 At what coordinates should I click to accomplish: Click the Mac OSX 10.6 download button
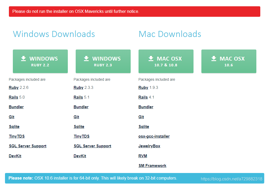(229, 61)
